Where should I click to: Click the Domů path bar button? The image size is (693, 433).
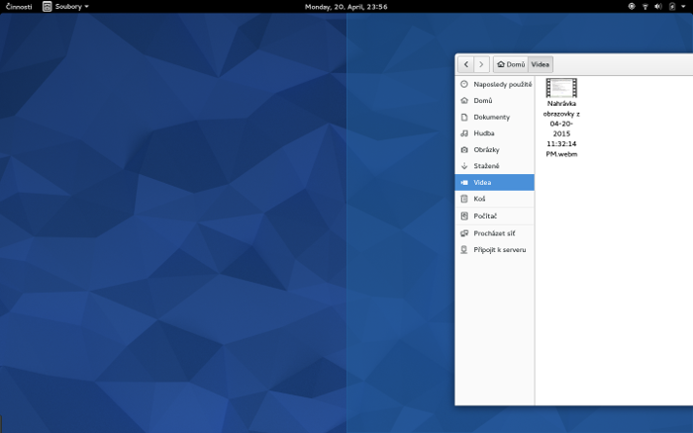tap(511, 64)
